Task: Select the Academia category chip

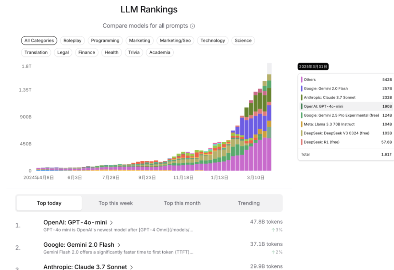Action: [159, 52]
